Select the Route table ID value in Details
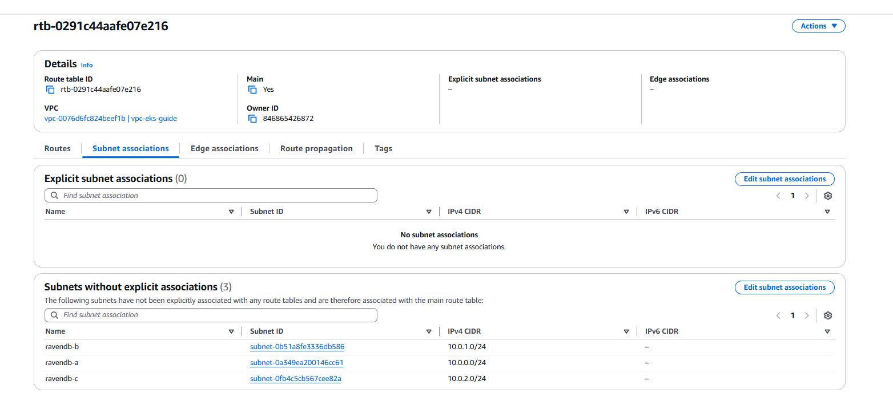Image resolution: width=893 pixels, height=409 pixels. point(101,90)
